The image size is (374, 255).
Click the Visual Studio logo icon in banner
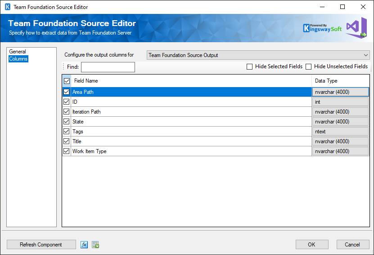pos(356,27)
